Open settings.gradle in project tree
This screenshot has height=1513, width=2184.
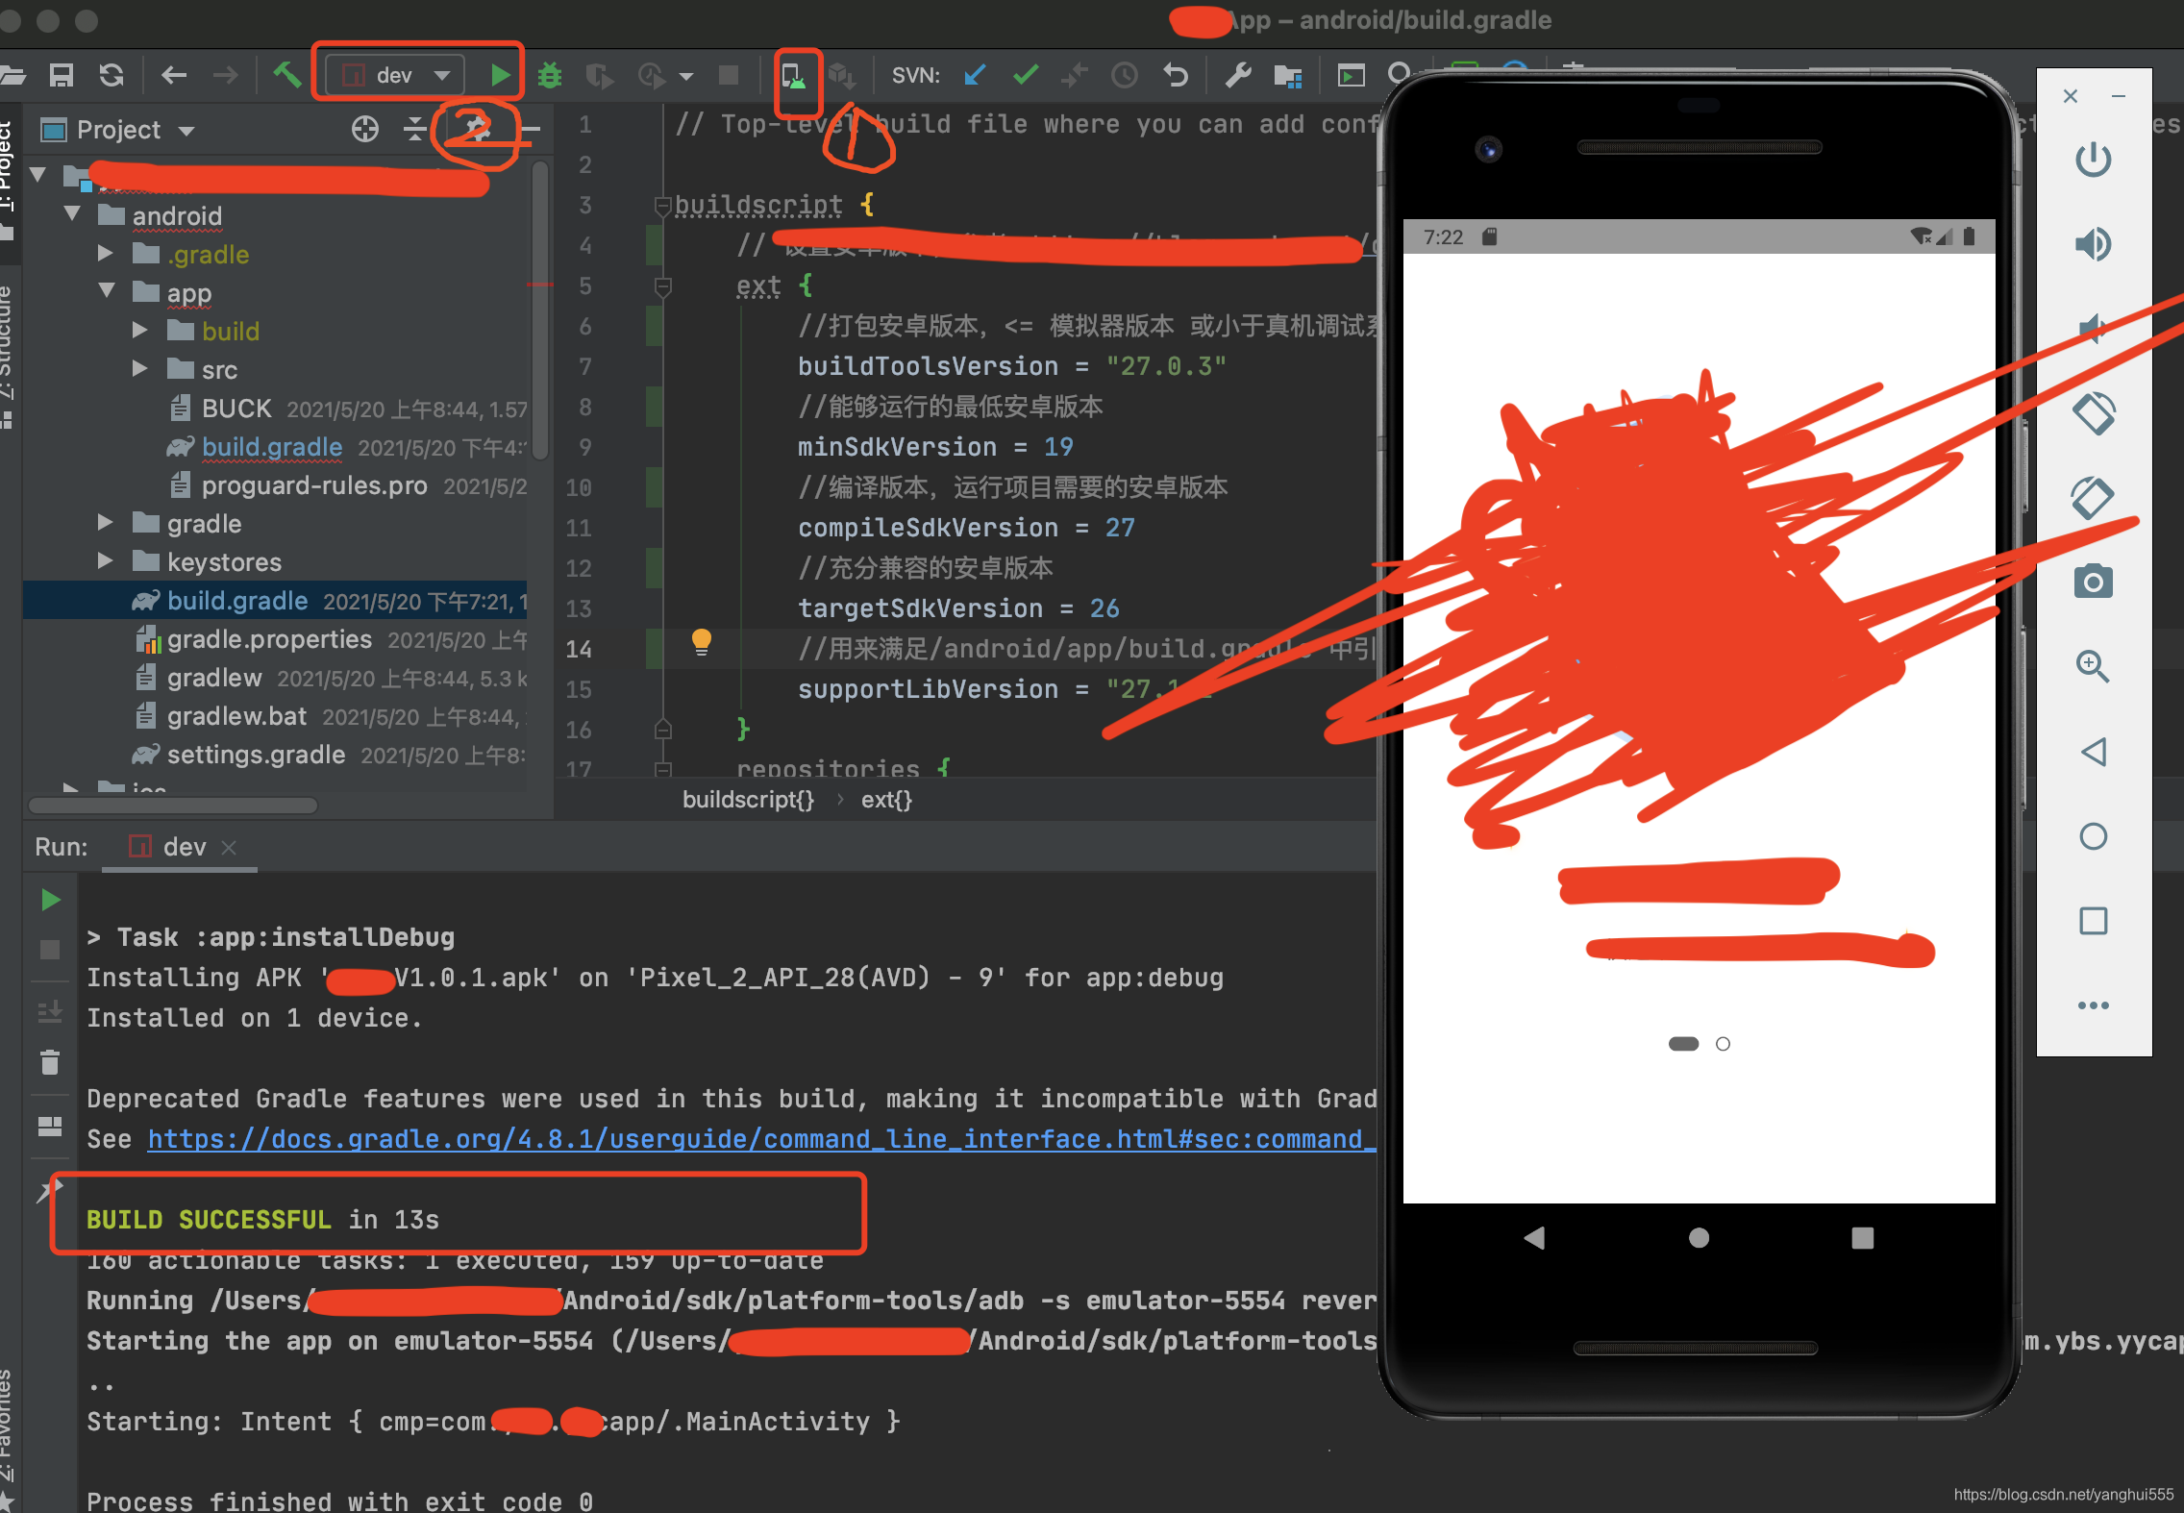point(256,755)
